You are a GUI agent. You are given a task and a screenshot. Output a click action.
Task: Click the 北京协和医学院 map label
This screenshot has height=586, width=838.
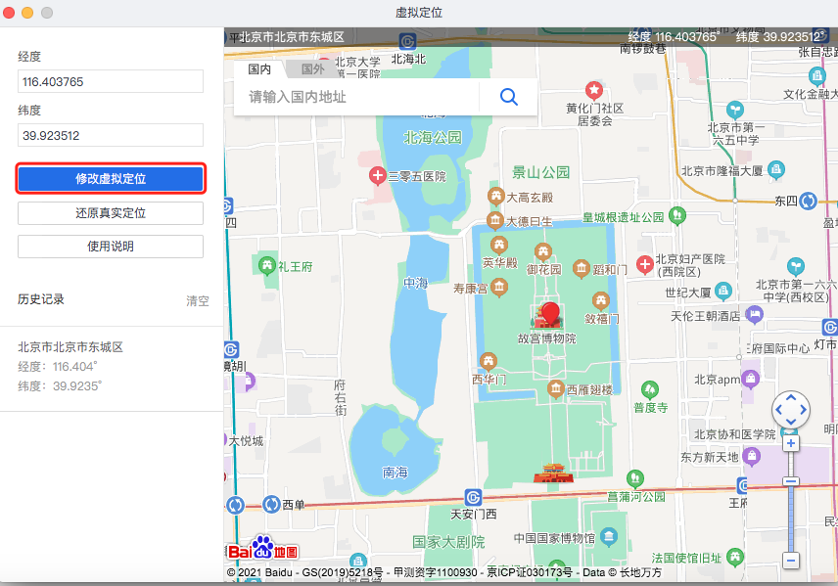[735, 434]
